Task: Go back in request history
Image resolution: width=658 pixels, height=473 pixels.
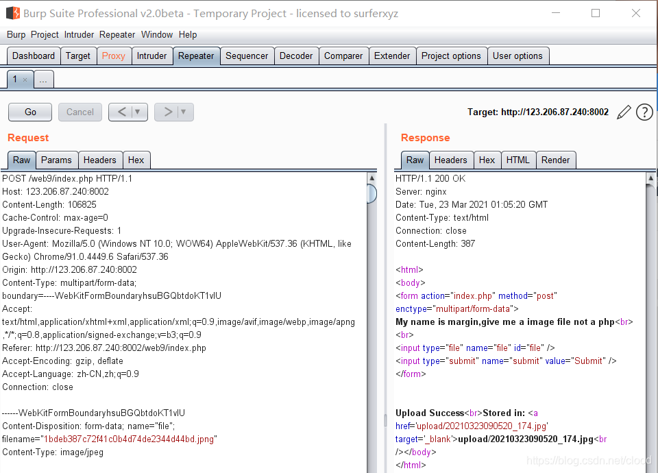Action: 122,112
